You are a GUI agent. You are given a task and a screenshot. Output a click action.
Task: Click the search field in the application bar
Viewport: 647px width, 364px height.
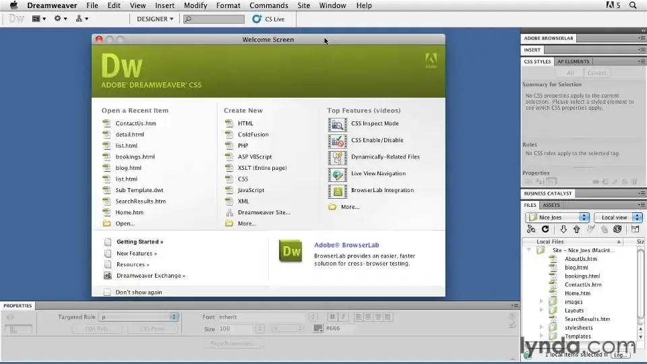[x=214, y=19]
